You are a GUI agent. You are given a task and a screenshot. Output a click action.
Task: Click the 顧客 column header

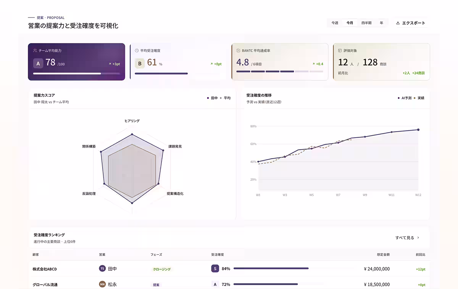(36, 254)
